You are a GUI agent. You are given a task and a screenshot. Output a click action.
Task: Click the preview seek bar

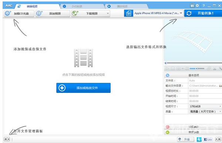(x=193, y=63)
